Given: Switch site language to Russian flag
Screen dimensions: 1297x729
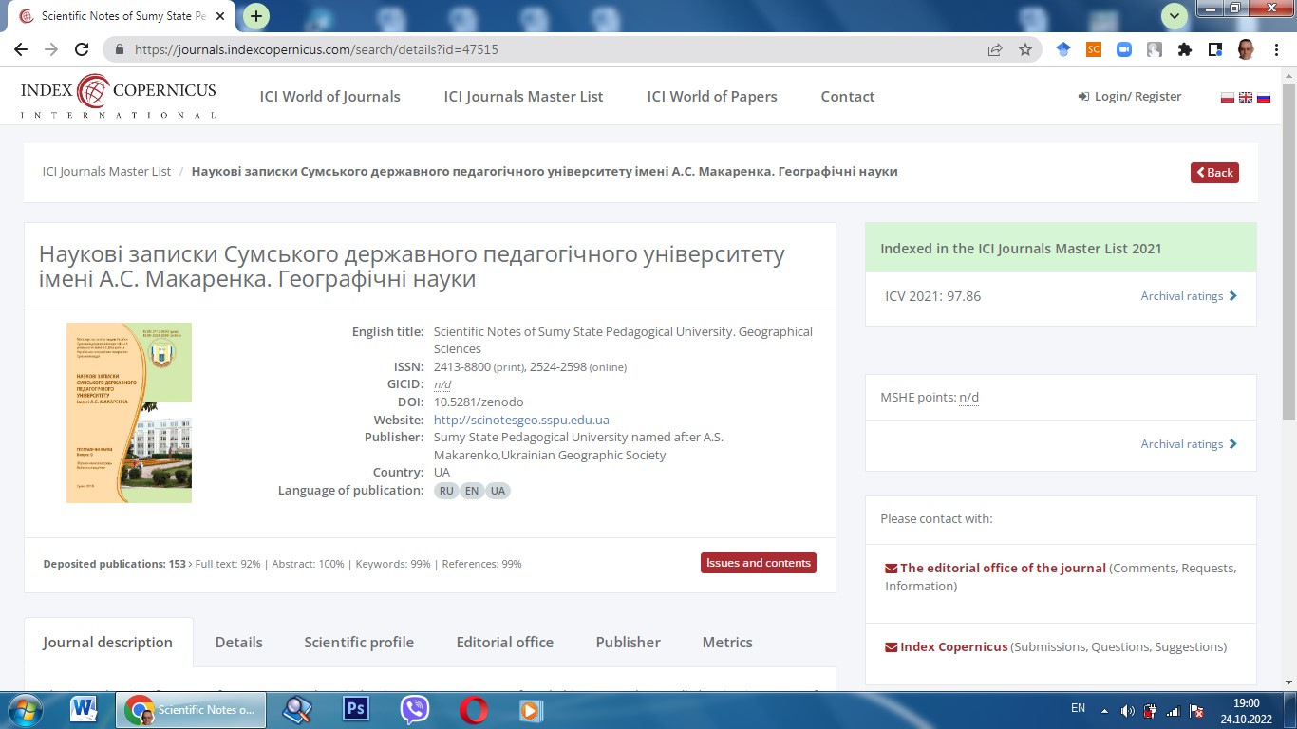Looking at the screenshot, I should coord(1264,97).
